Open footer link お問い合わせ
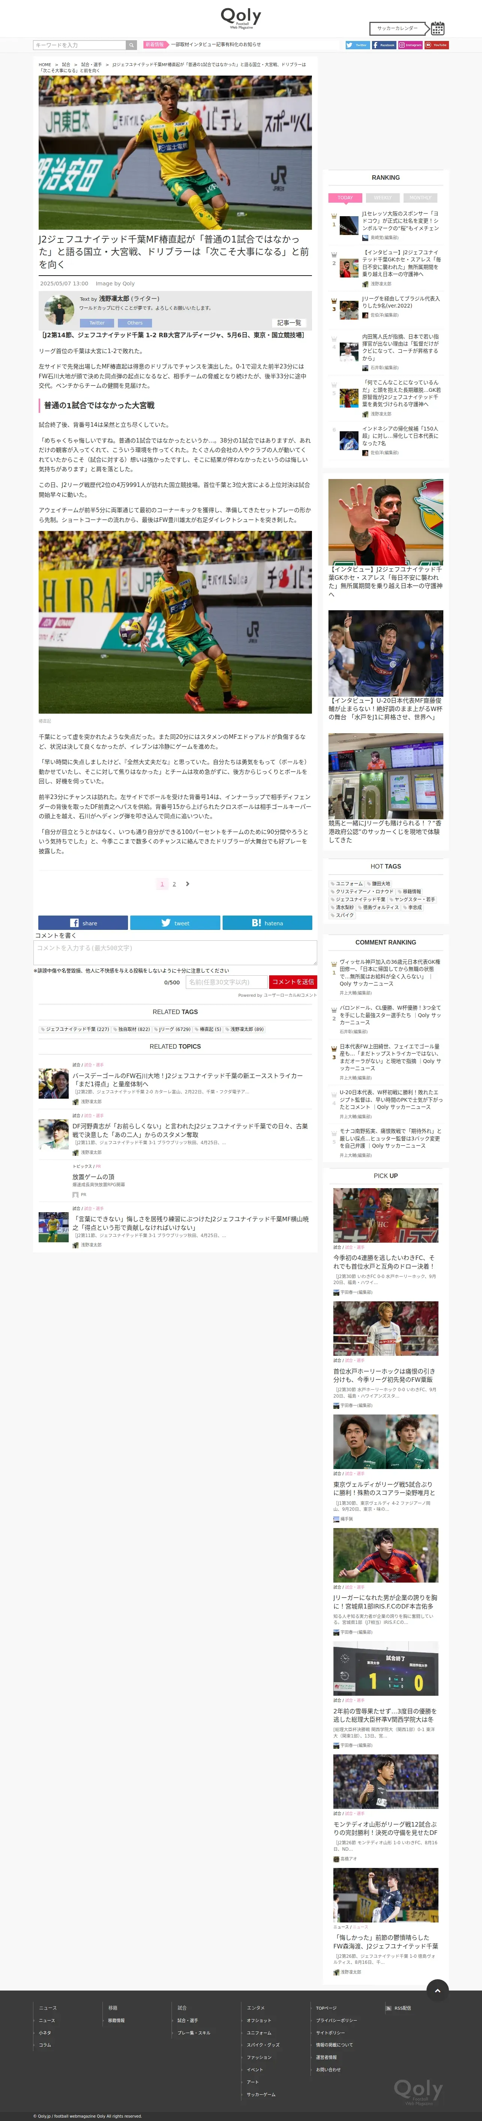Image resolution: width=482 pixels, height=2121 pixels. tap(328, 2070)
